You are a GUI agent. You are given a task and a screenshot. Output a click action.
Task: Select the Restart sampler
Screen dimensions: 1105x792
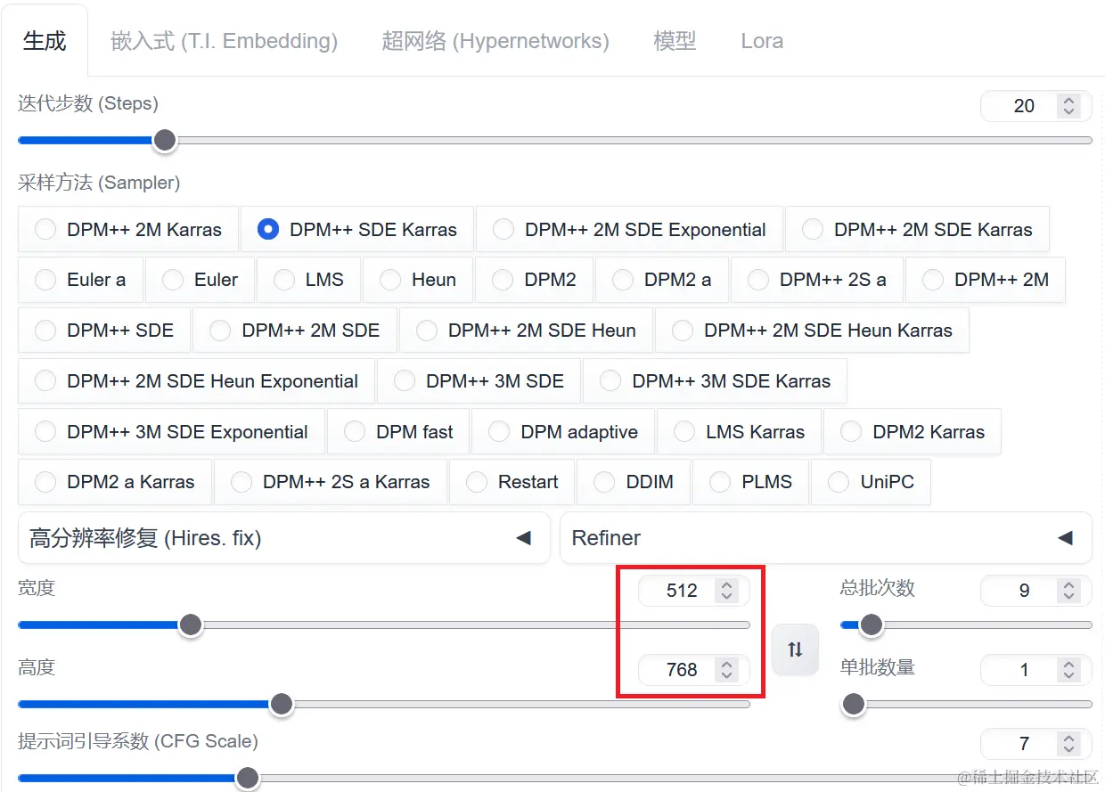click(x=512, y=482)
